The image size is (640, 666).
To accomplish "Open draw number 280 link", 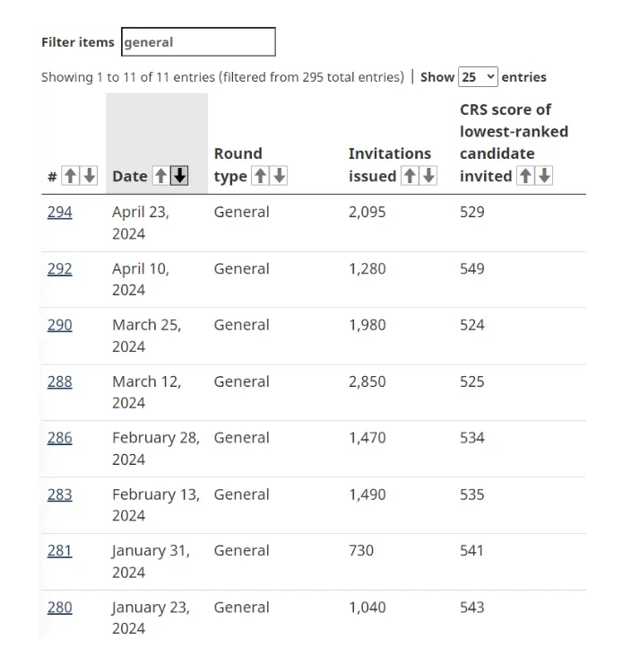I will (x=60, y=607).
